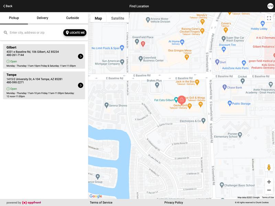The image size is (275, 206).
Task: Click the AutoZone Auto Parts pin
Action: 244,63
